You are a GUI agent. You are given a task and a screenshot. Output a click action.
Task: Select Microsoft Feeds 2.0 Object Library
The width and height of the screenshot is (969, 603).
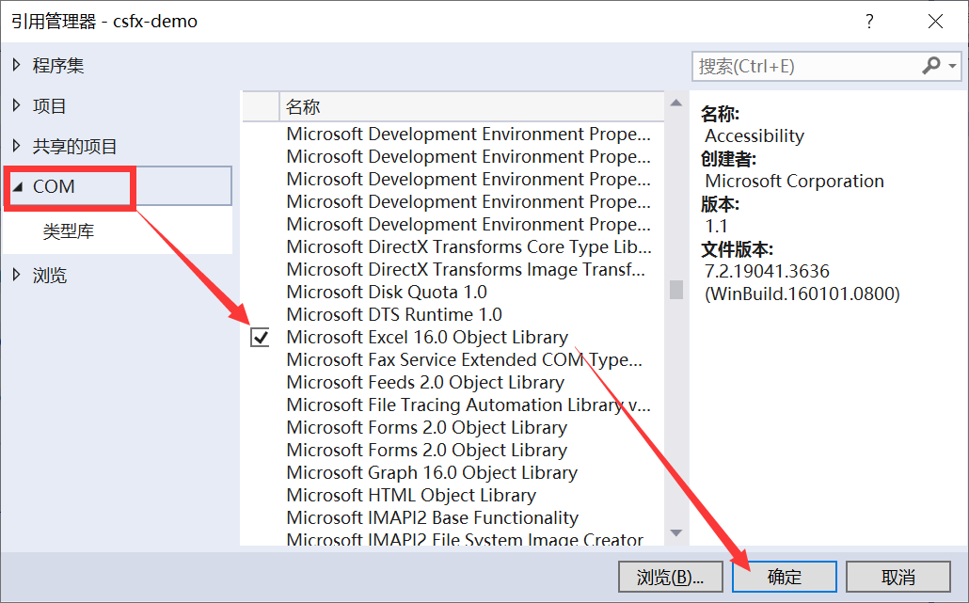click(x=426, y=382)
